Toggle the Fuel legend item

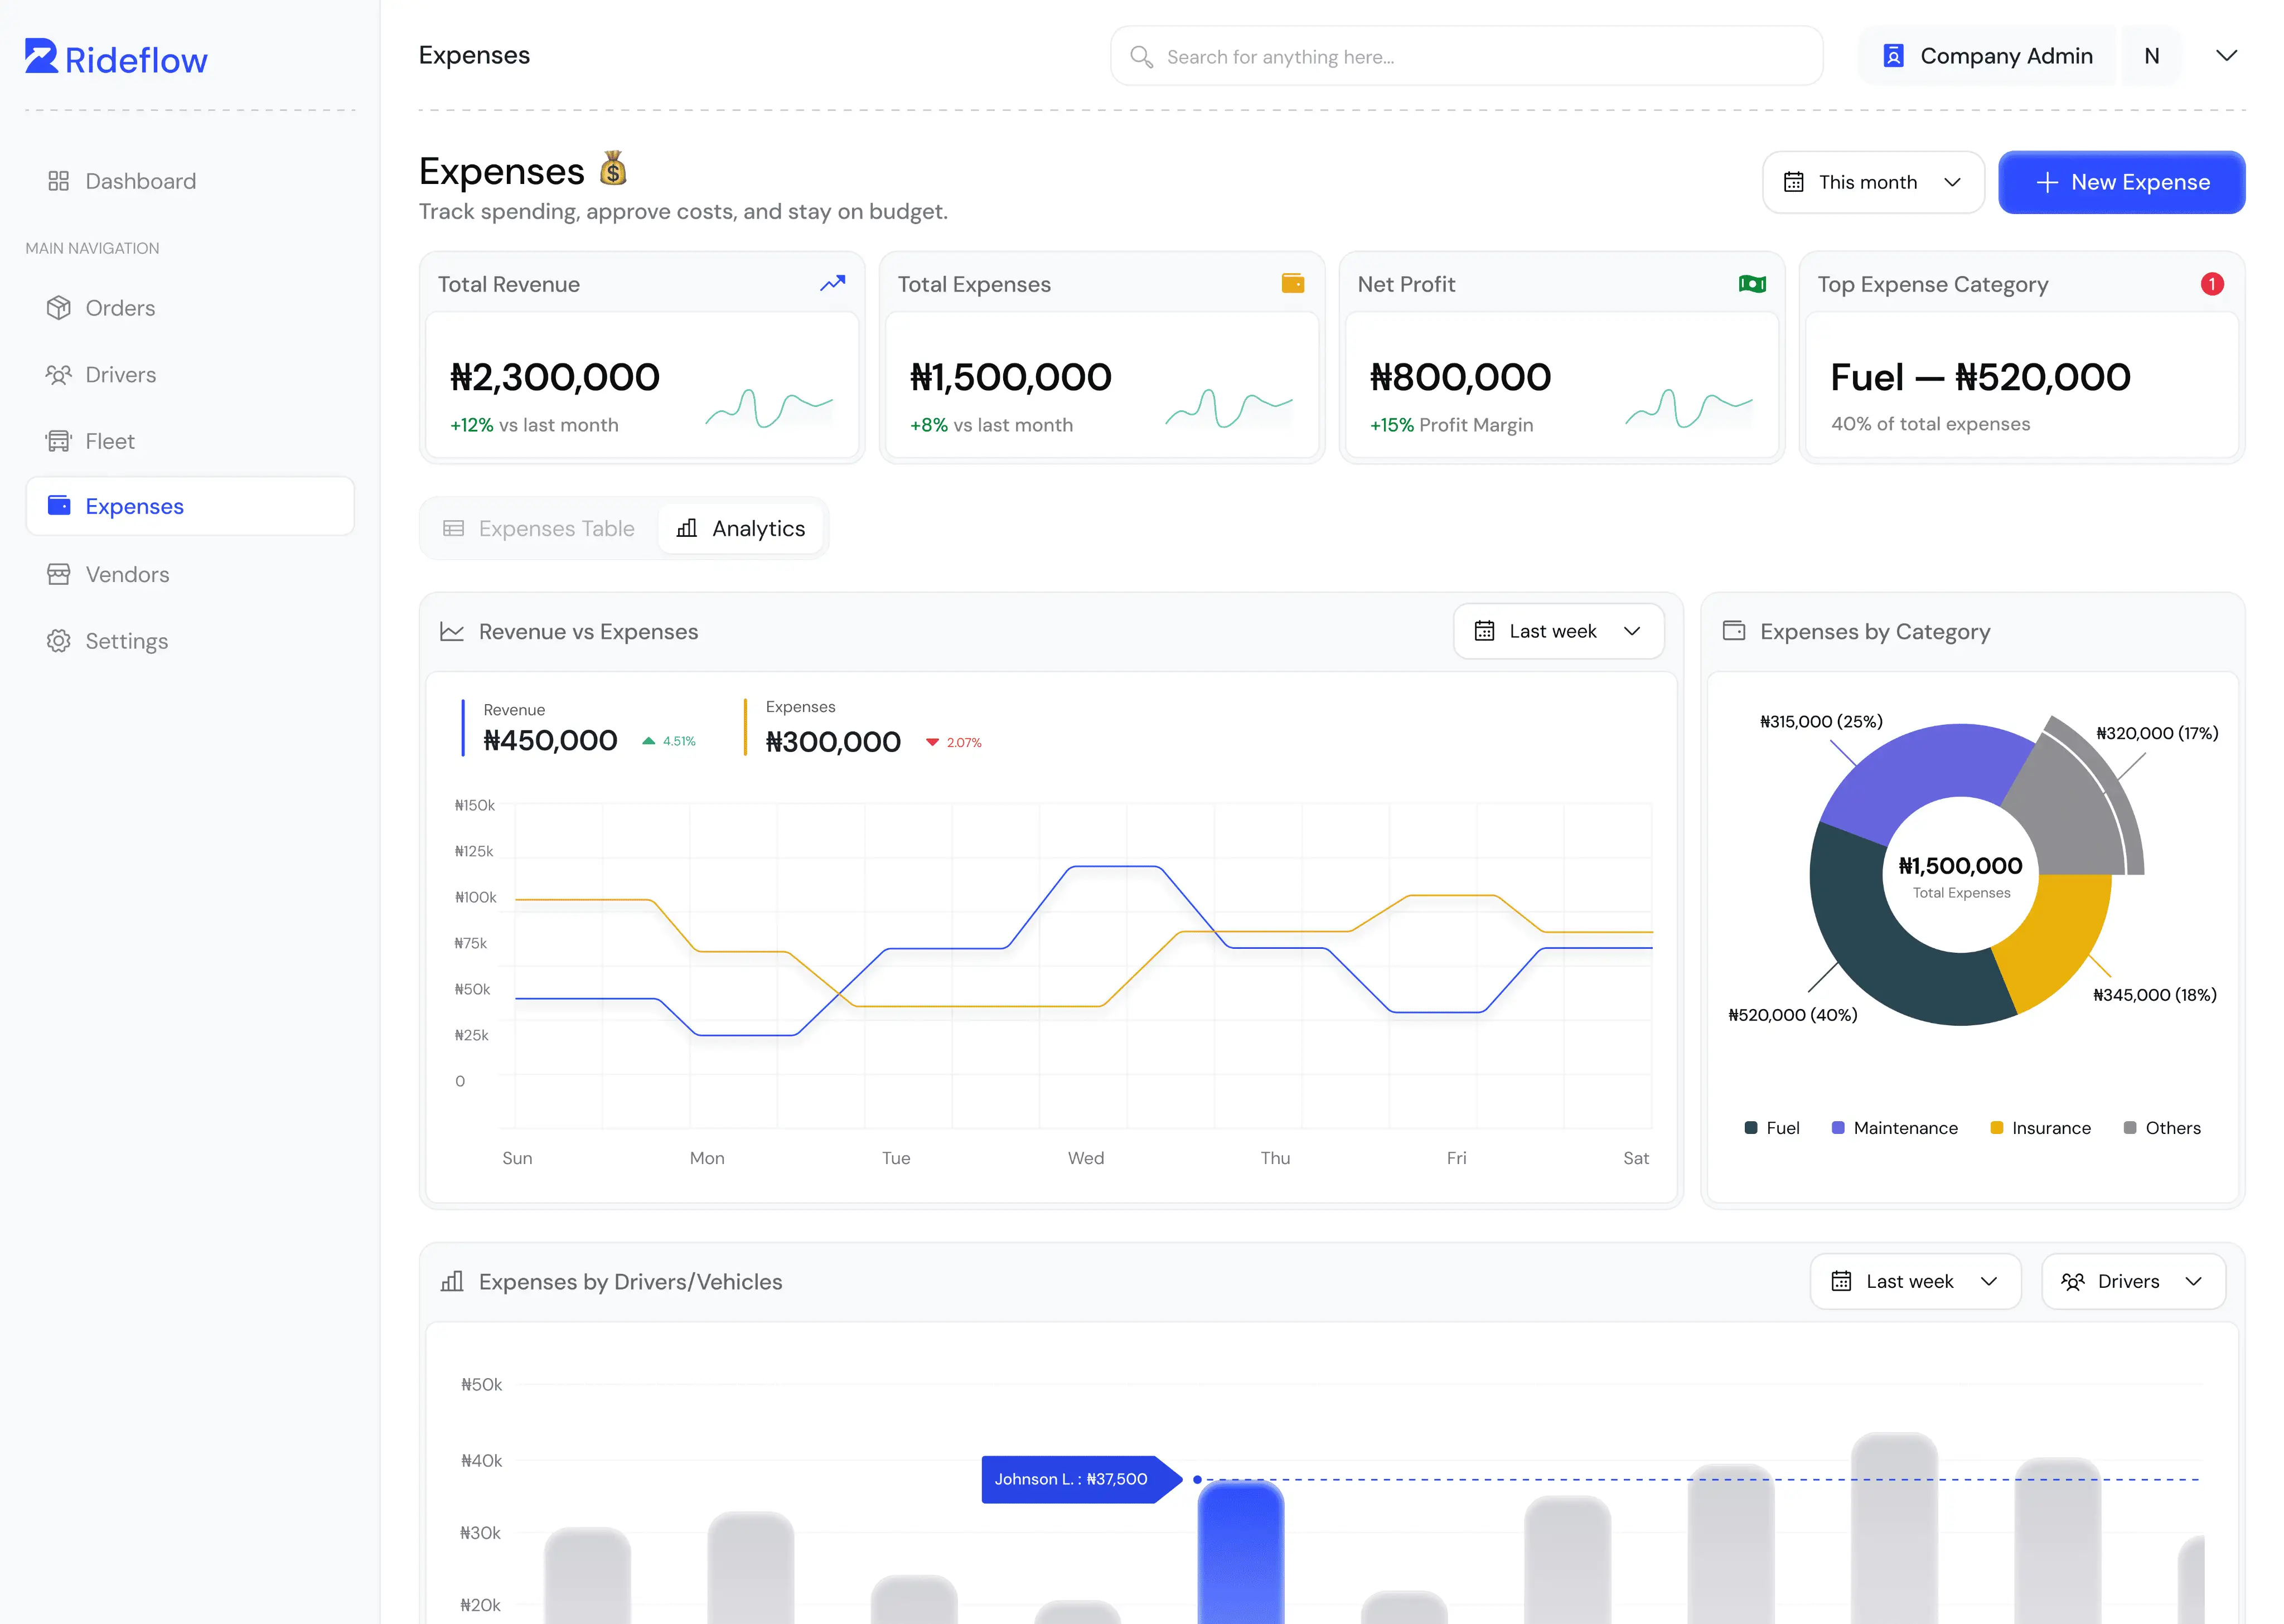(1771, 1128)
